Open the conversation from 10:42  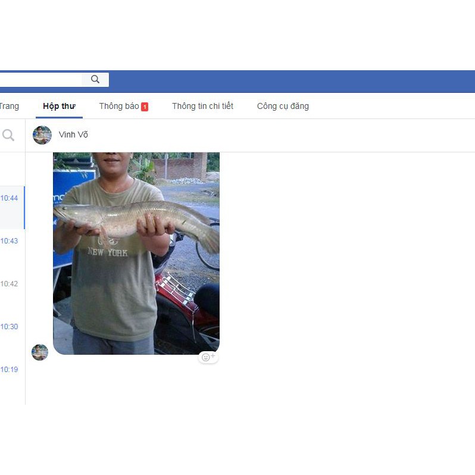tap(12, 293)
